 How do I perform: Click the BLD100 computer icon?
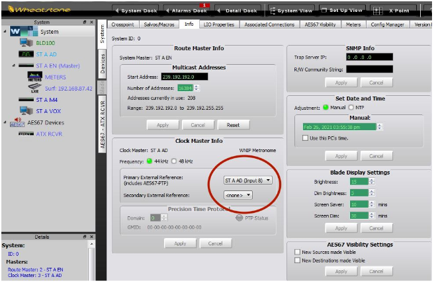pyautogui.click(x=26, y=43)
